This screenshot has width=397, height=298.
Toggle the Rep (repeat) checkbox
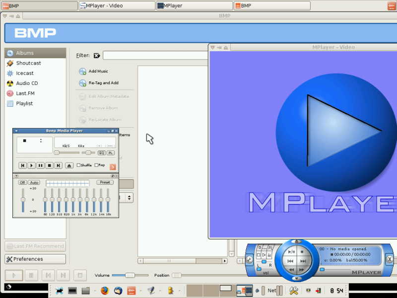[x=96, y=165]
